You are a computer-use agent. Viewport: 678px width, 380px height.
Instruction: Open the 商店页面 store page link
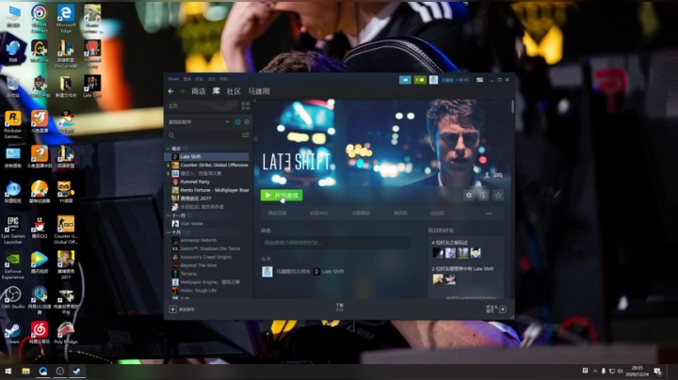pyautogui.click(x=277, y=214)
